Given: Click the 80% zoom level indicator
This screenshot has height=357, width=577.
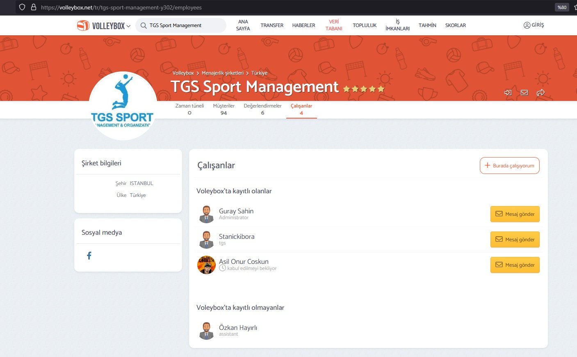Looking at the screenshot, I should click(x=562, y=7).
